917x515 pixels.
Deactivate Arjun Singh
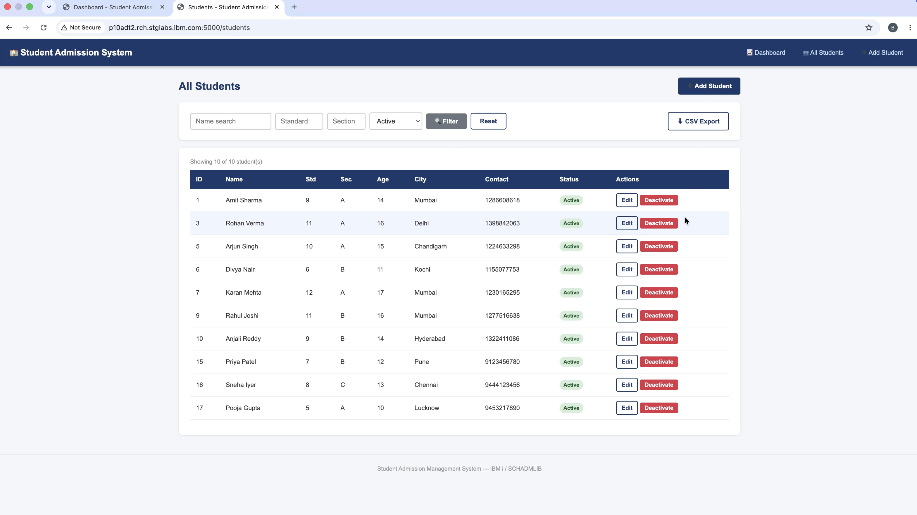[x=659, y=246]
